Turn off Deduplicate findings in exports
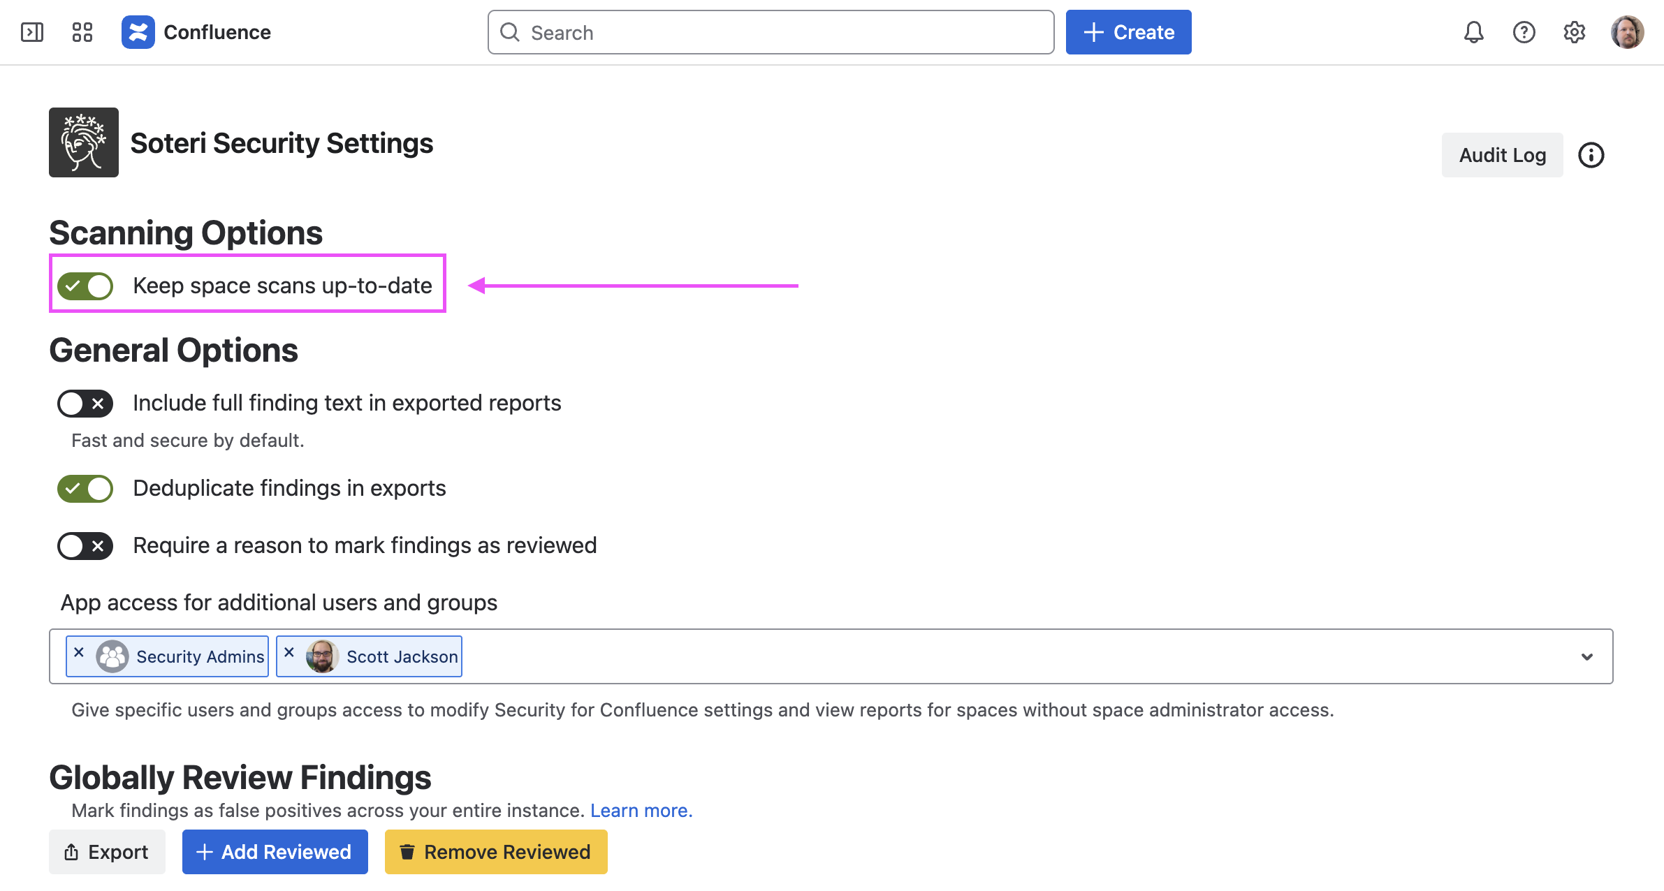The image size is (1664, 891). [x=85, y=489]
